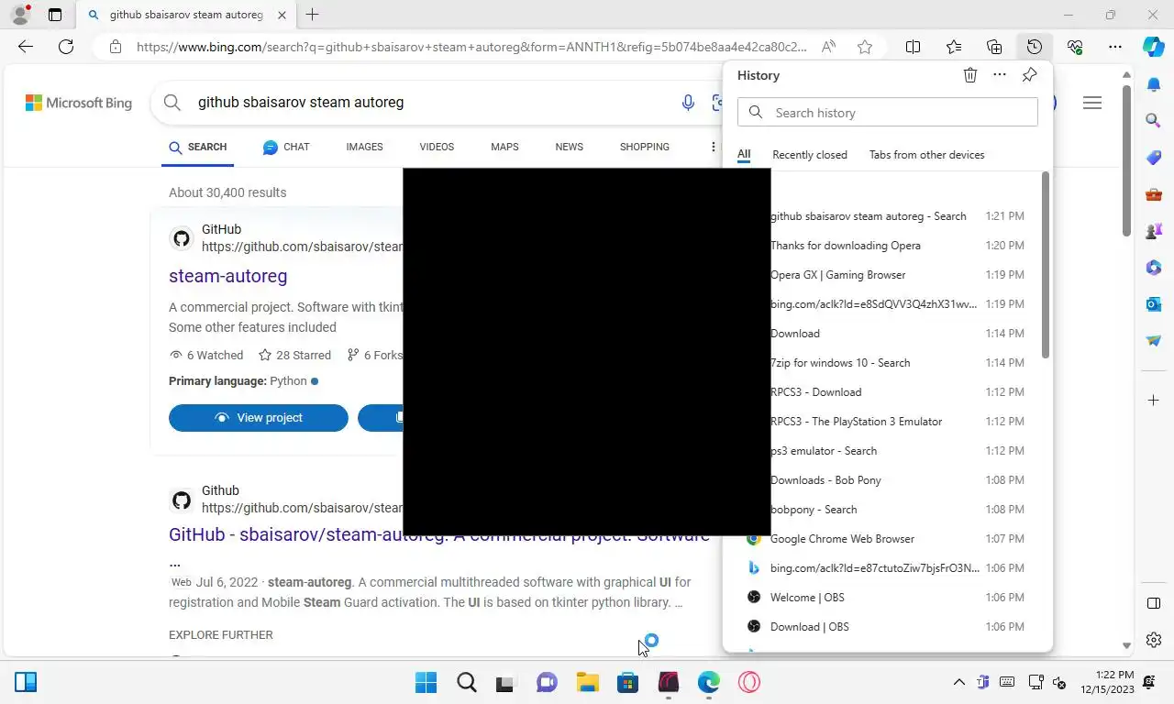
Task: Open history item RPCS3 - Download
Action: pos(887,392)
